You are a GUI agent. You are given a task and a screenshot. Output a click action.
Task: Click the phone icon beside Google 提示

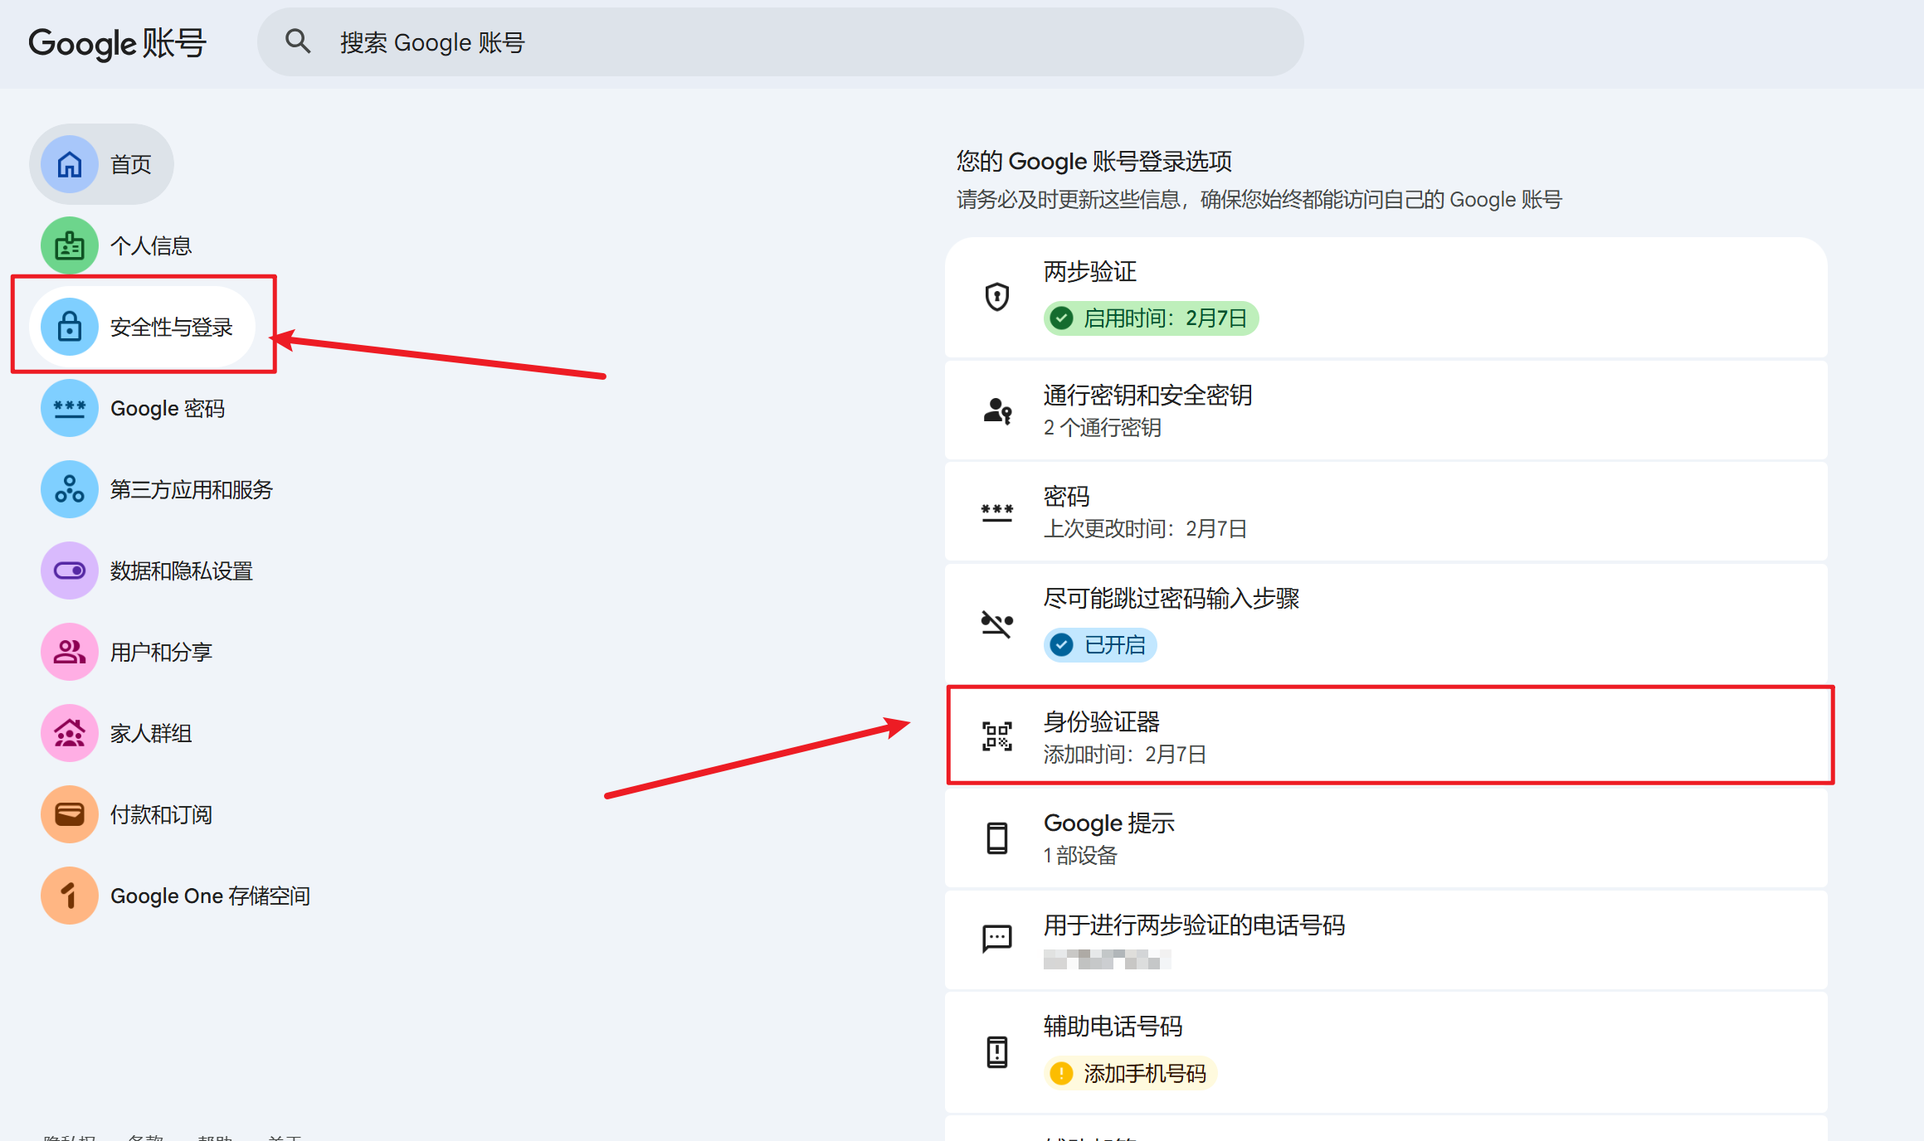[x=996, y=838]
